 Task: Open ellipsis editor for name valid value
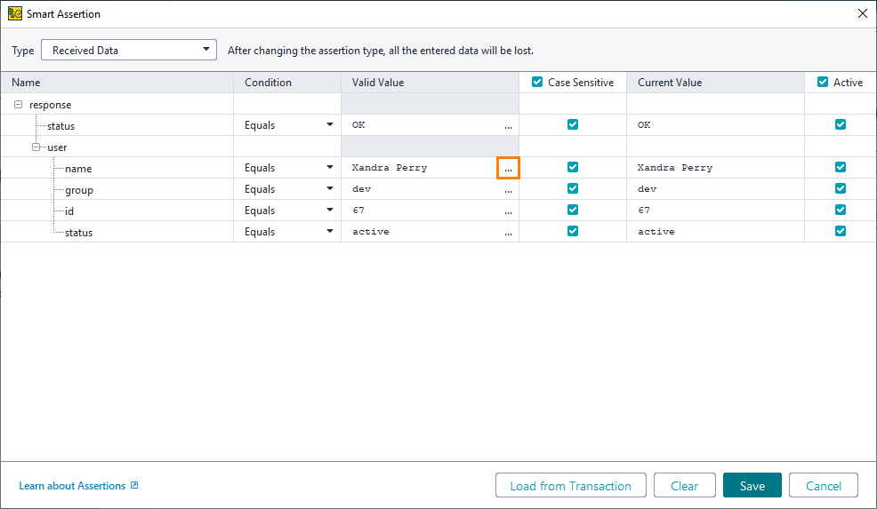click(508, 168)
